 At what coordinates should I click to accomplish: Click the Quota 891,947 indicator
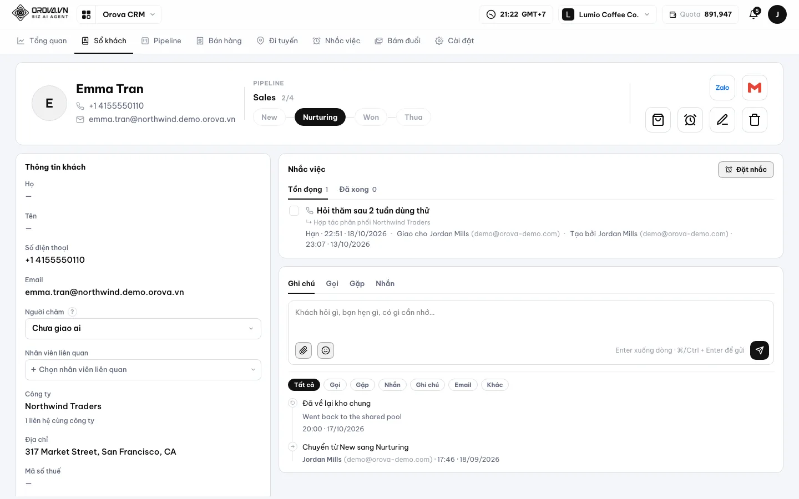[x=700, y=14]
